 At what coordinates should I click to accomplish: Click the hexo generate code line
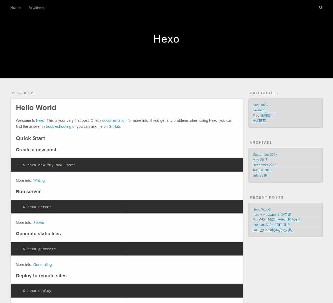(x=39, y=249)
